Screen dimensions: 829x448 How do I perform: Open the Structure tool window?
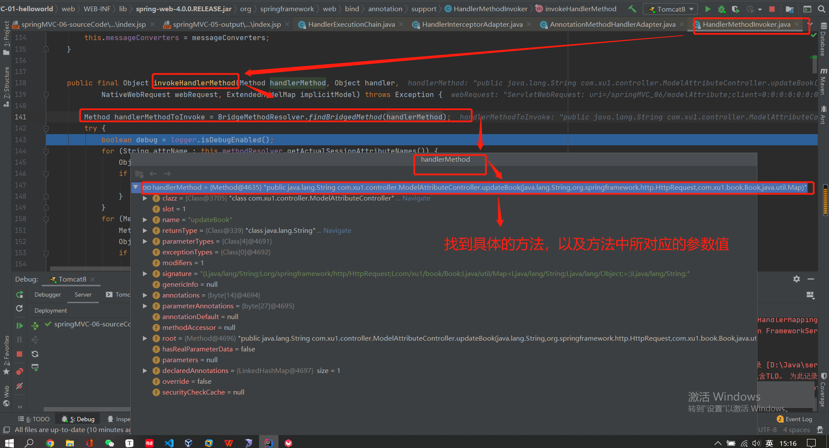click(6, 86)
